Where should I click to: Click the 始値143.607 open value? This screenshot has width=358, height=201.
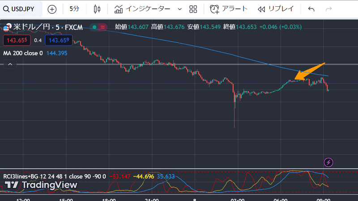[x=132, y=27]
